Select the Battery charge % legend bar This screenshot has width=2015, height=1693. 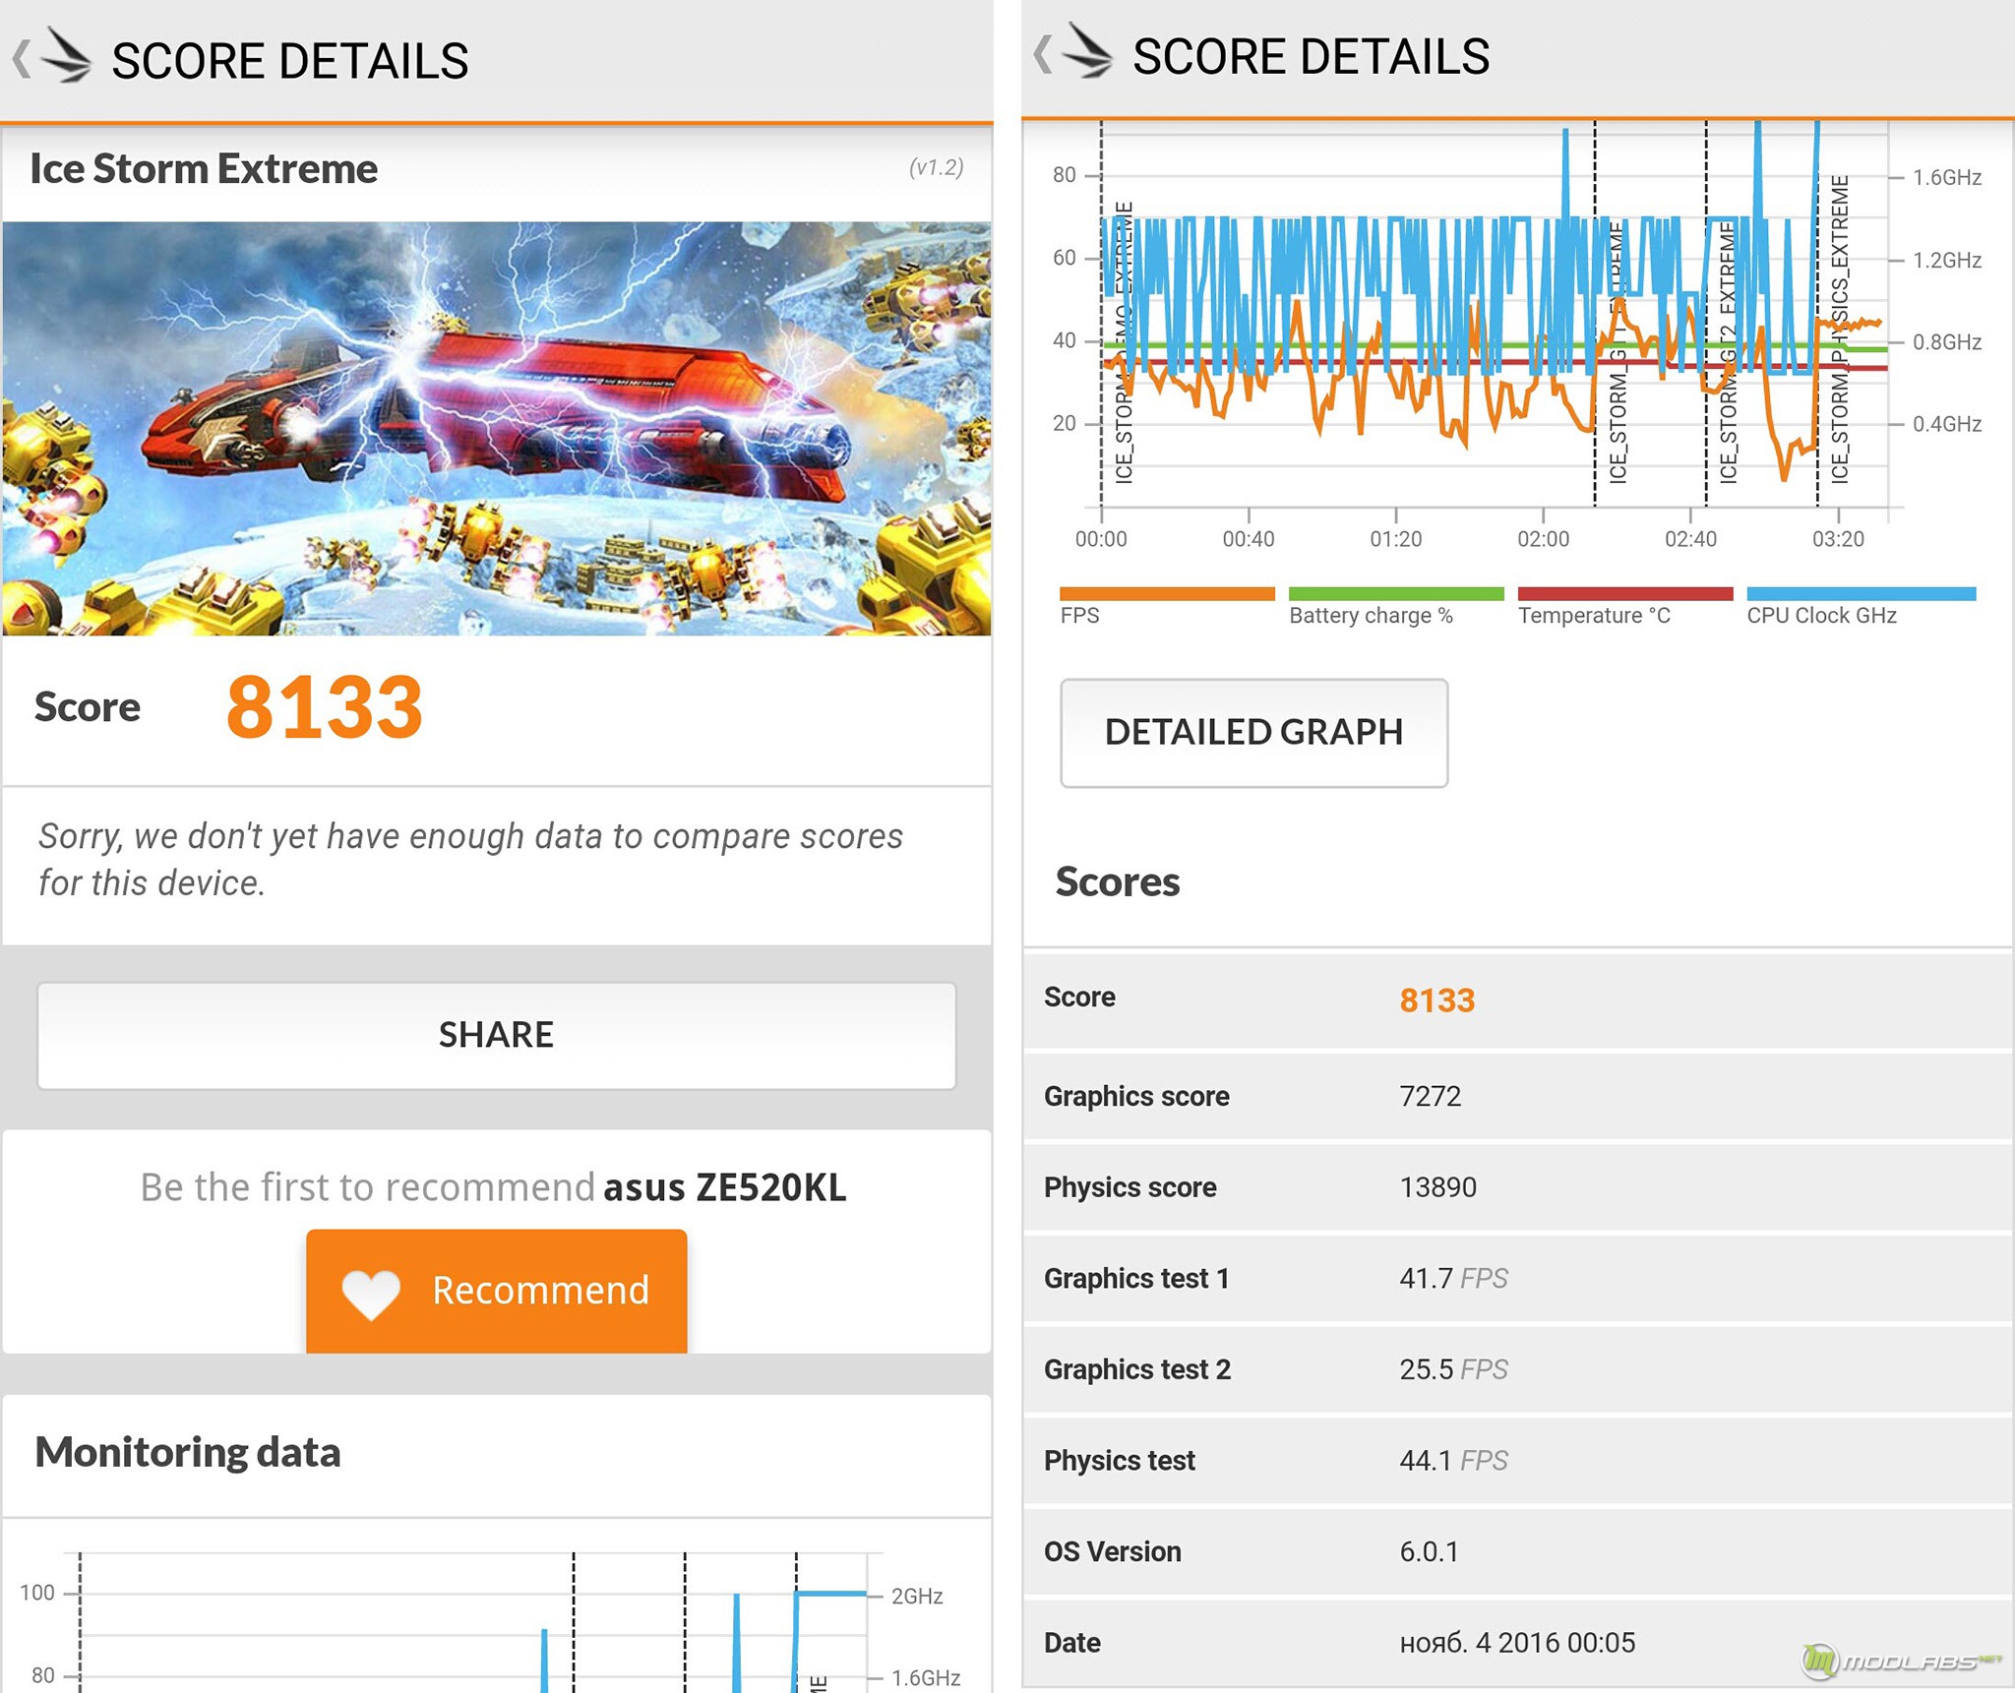[1396, 593]
